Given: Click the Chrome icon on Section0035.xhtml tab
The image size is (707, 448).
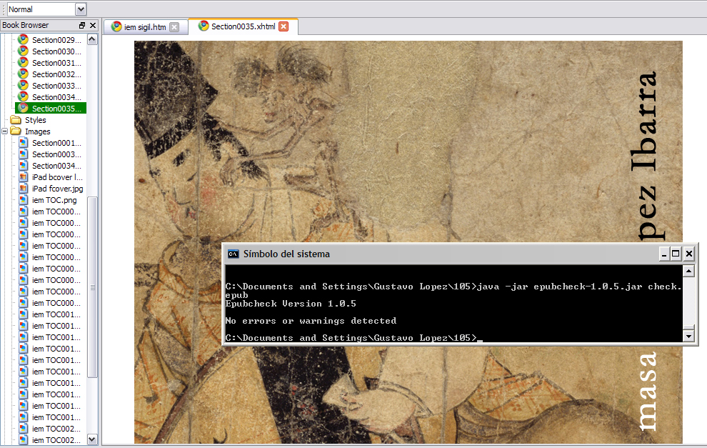Looking at the screenshot, I should coord(204,26).
